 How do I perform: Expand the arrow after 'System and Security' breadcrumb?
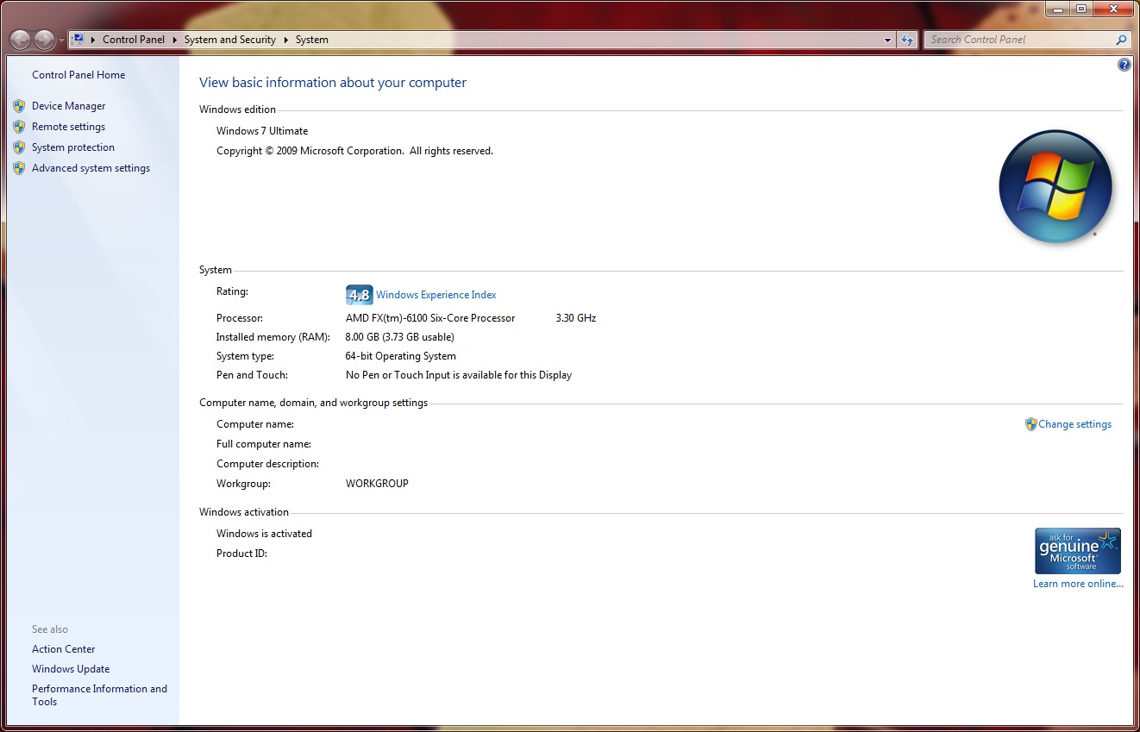[286, 40]
